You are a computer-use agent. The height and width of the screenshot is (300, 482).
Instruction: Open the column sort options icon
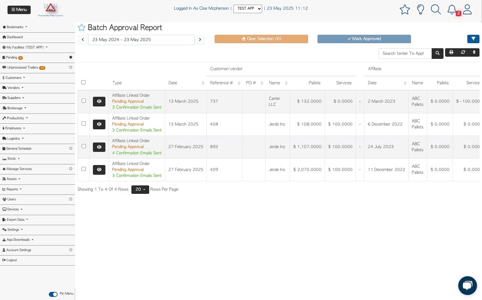474,52
